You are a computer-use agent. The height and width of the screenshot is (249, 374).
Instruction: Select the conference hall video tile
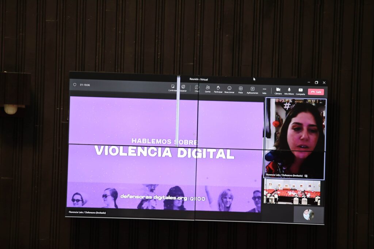click(292, 192)
